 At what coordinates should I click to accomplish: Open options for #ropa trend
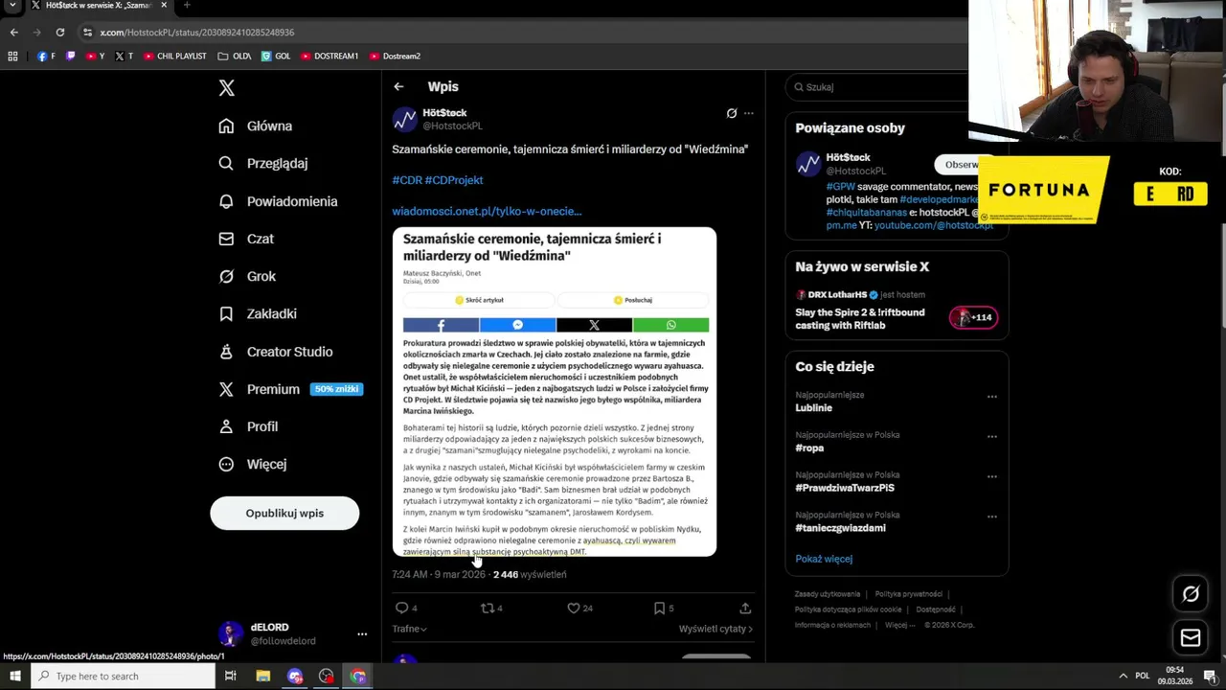[x=992, y=437]
